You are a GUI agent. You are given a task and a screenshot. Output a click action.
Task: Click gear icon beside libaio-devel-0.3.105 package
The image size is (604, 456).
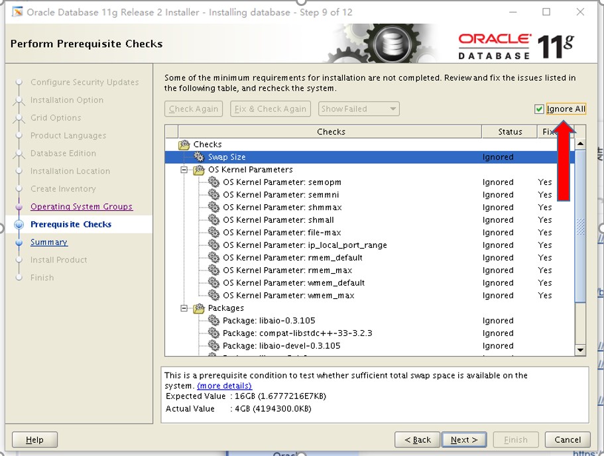coord(213,345)
